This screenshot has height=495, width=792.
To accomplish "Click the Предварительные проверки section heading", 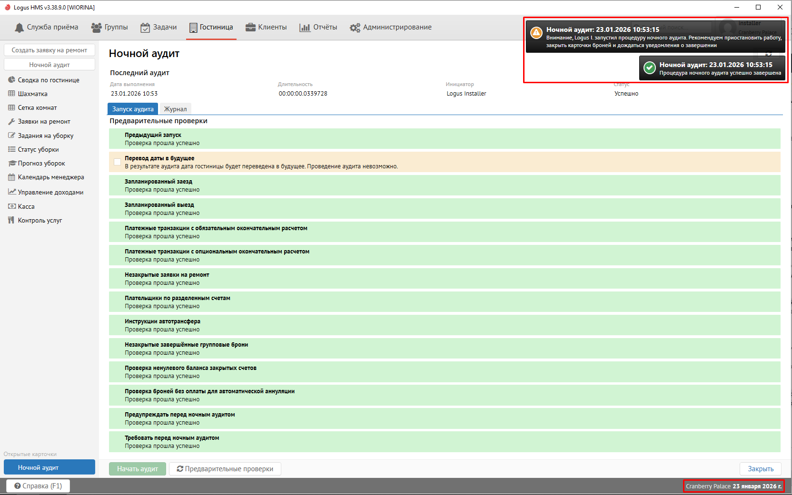I will tap(158, 121).
